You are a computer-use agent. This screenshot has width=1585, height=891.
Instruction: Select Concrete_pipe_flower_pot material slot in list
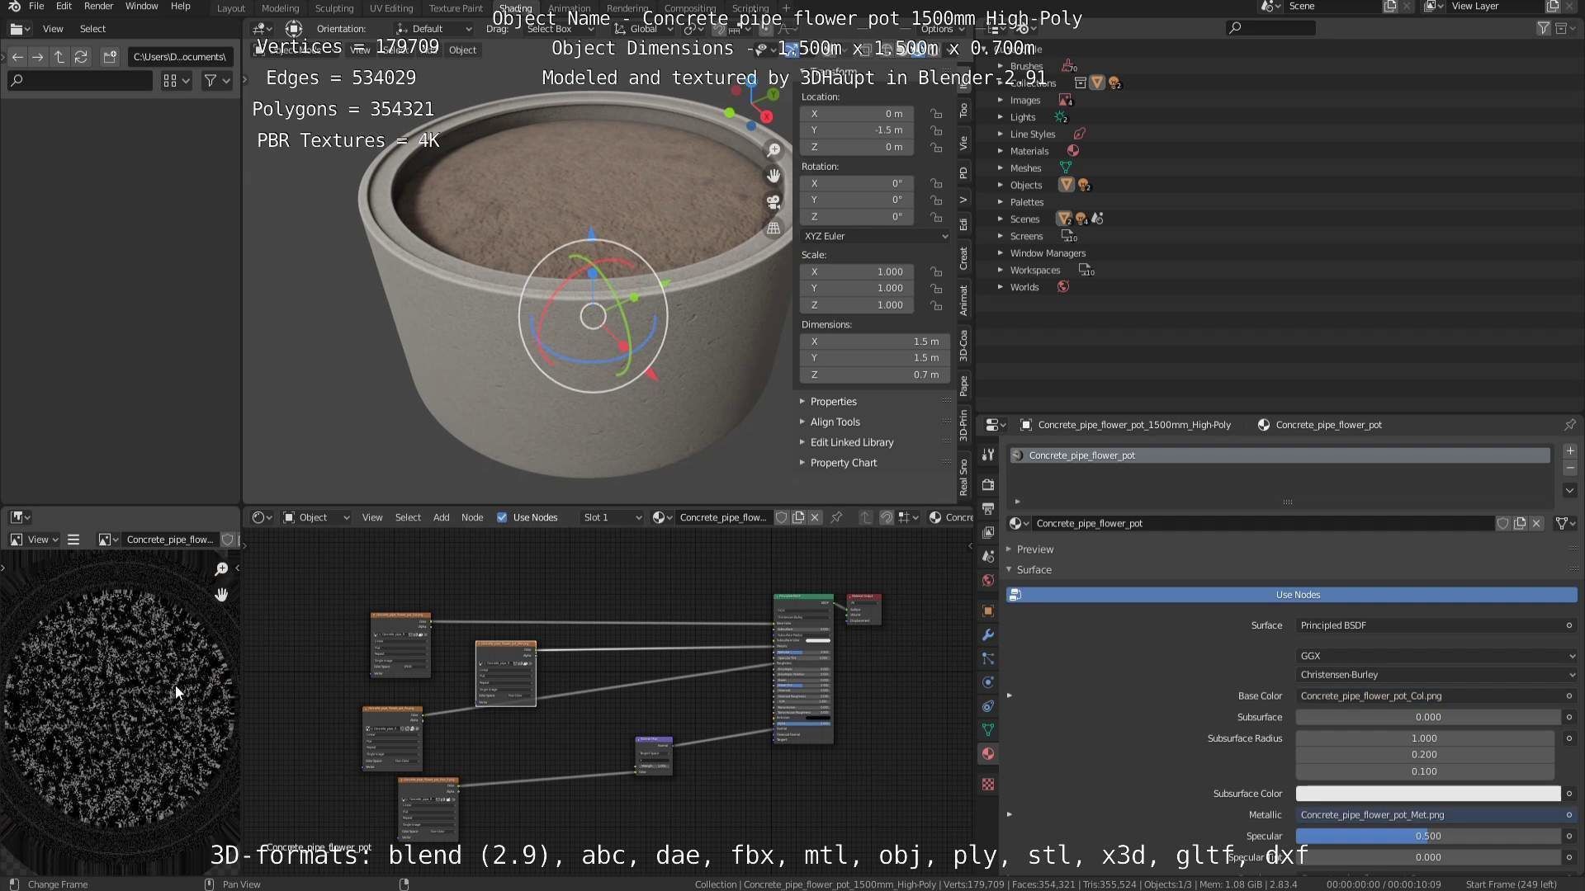click(1280, 455)
